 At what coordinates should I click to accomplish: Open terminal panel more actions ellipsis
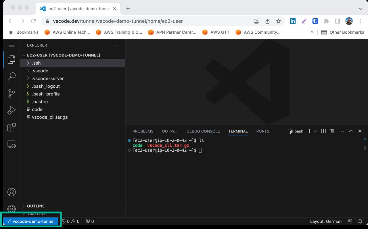[342, 131]
